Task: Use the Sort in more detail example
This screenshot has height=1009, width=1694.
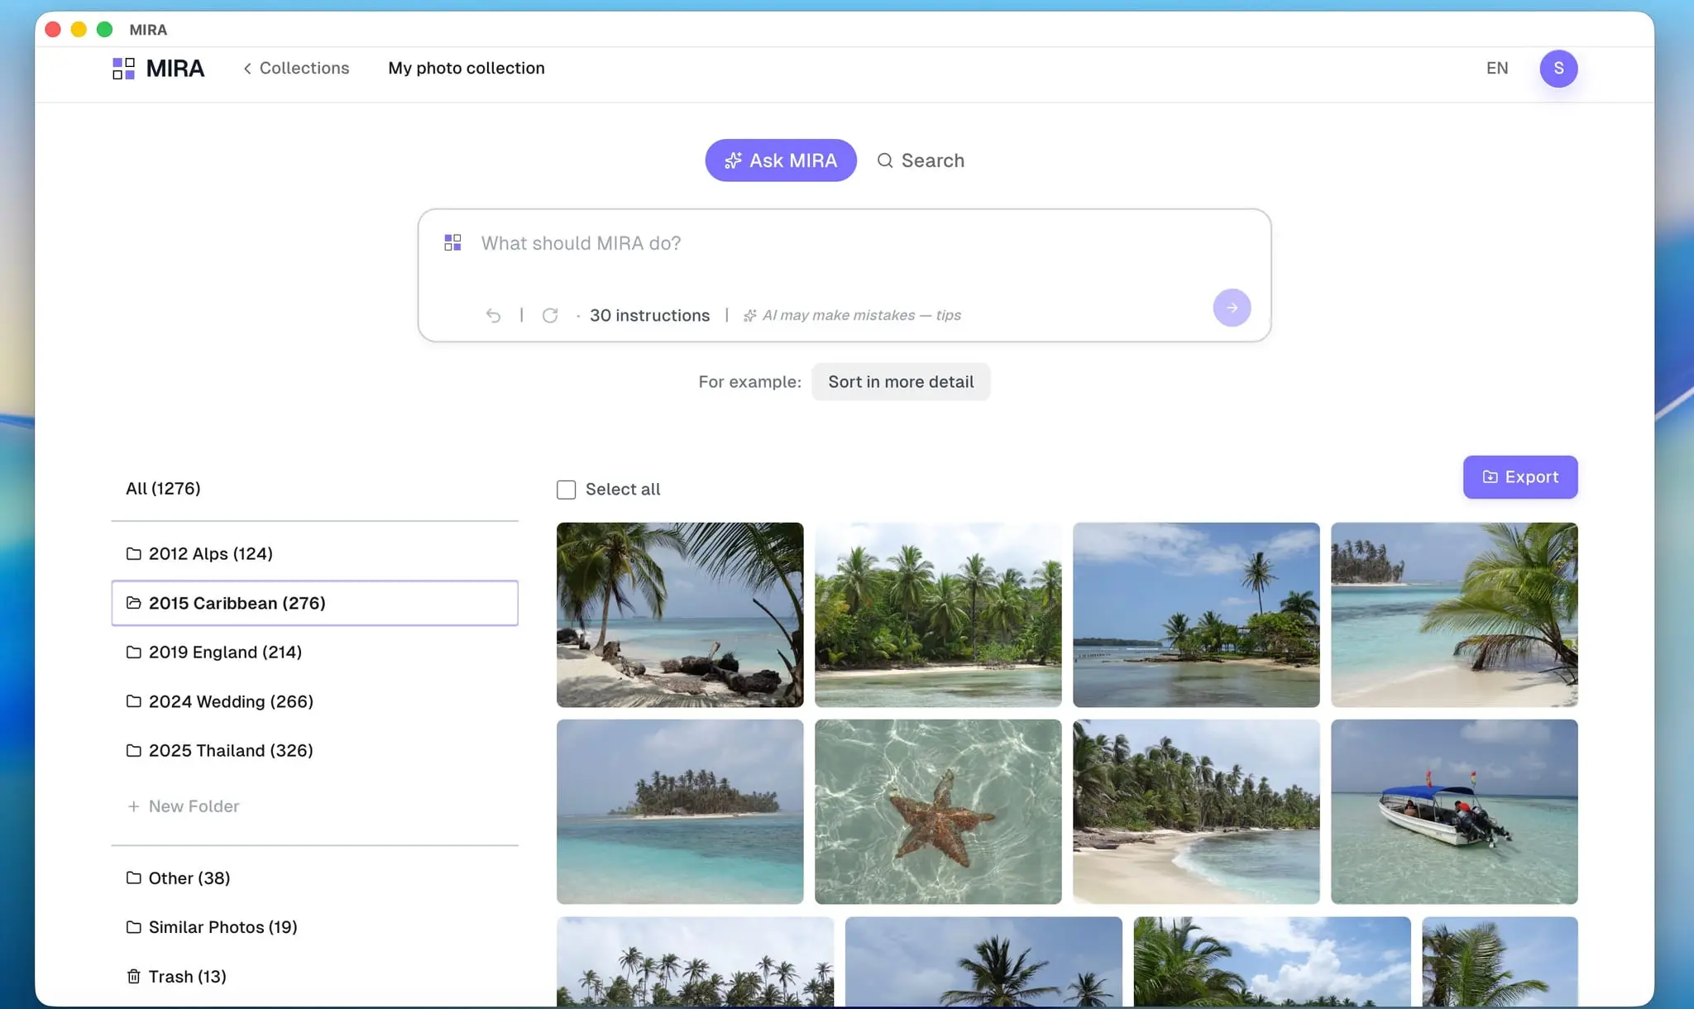Action: point(901,381)
